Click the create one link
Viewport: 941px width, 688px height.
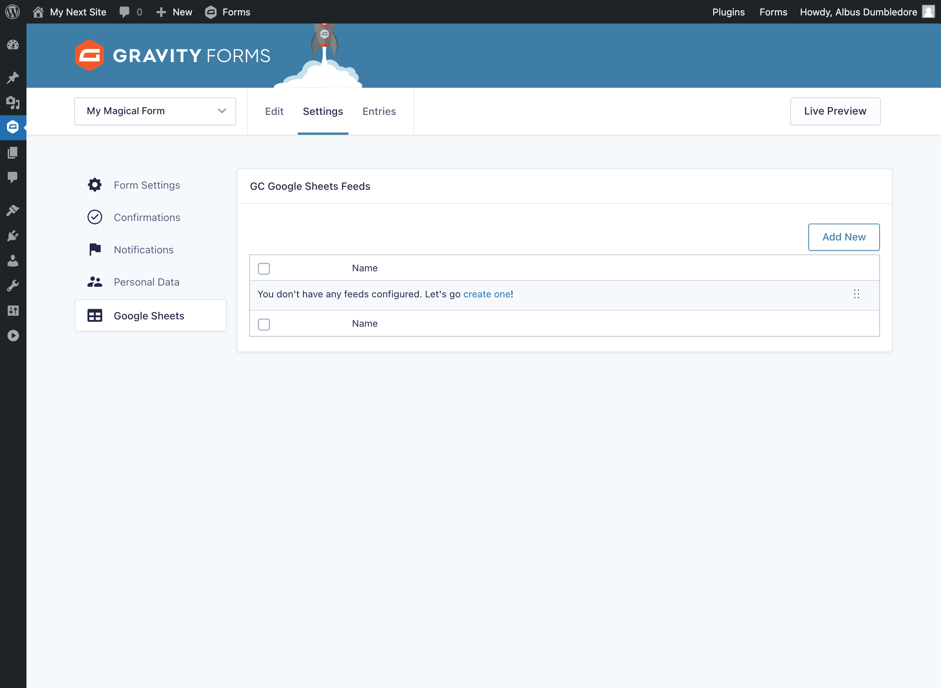pos(487,294)
